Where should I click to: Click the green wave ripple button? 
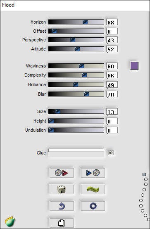pos(93,189)
